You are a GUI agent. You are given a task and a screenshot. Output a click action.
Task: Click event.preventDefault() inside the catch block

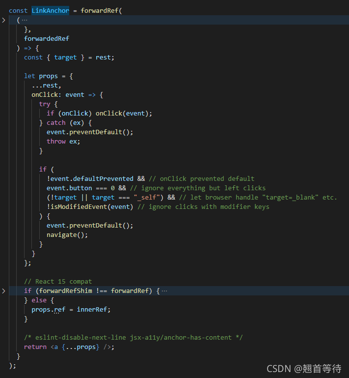click(x=90, y=132)
